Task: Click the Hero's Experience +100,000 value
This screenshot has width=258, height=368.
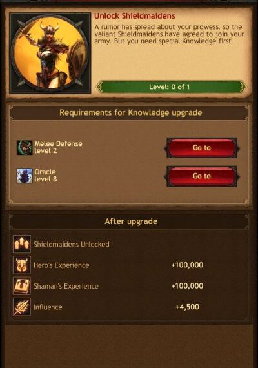Action: click(x=187, y=265)
